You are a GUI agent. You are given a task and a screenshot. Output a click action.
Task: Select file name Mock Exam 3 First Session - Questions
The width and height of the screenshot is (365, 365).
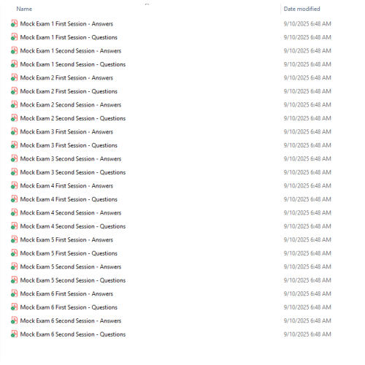(x=69, y=145)
